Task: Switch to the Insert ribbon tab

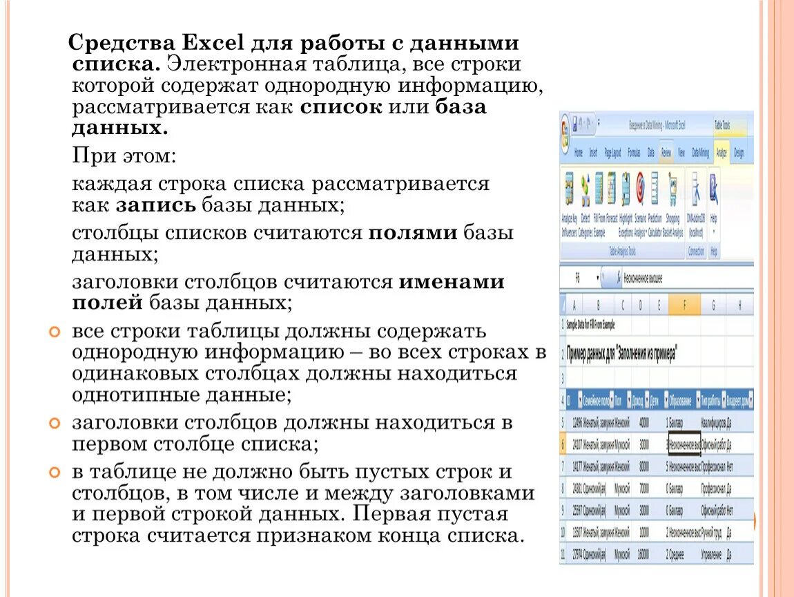Action: pos(593,153)
